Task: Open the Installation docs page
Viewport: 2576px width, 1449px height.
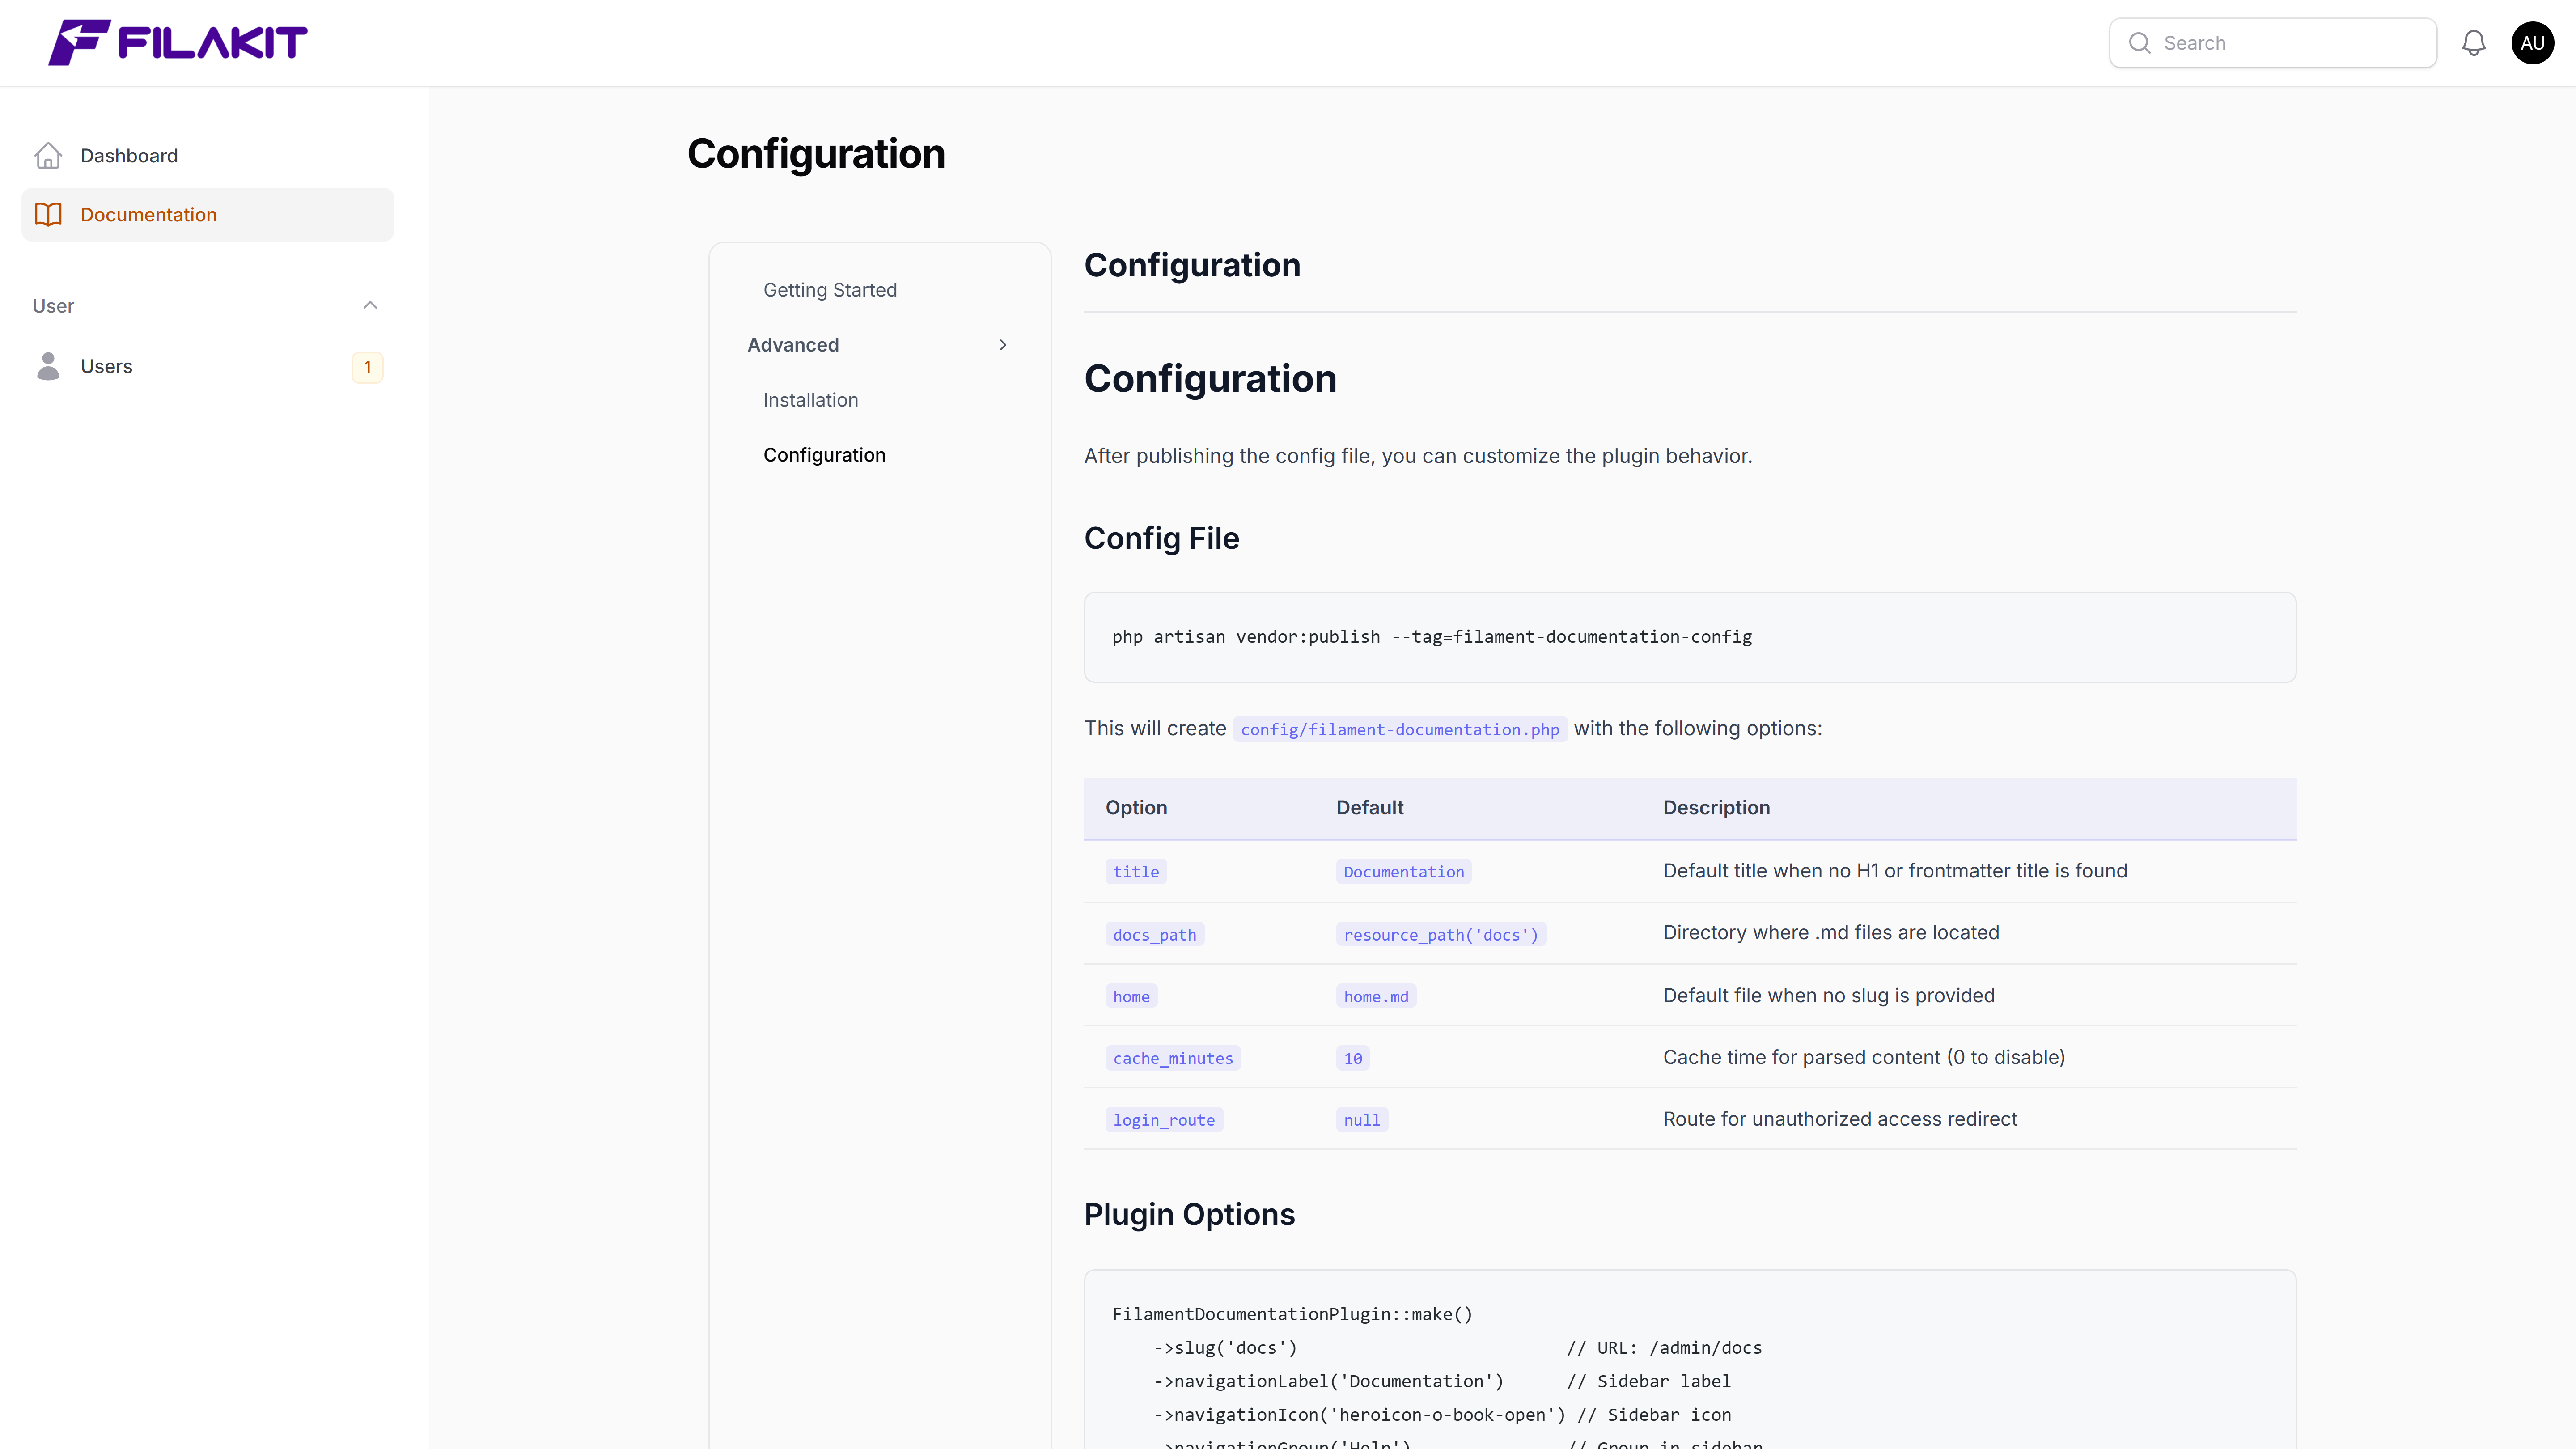Action: (x=811, y=400)
